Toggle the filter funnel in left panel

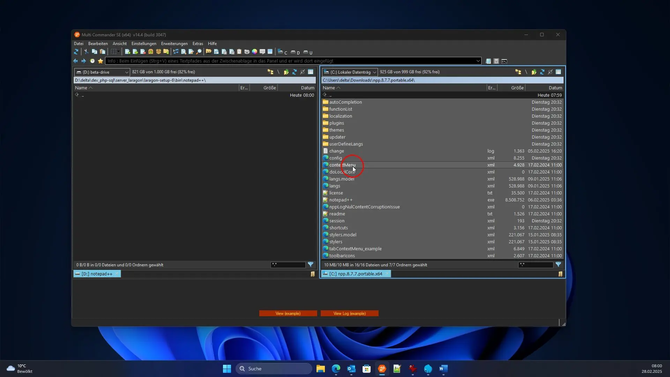click(310, 265)
